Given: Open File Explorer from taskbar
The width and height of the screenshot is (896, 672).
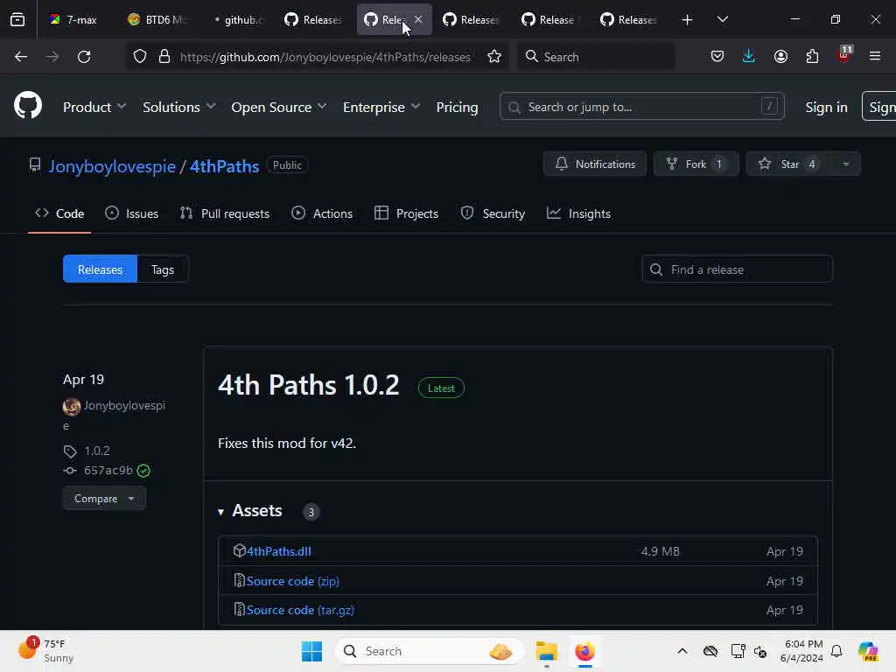Looking at the screenshot, I should 546,651.
